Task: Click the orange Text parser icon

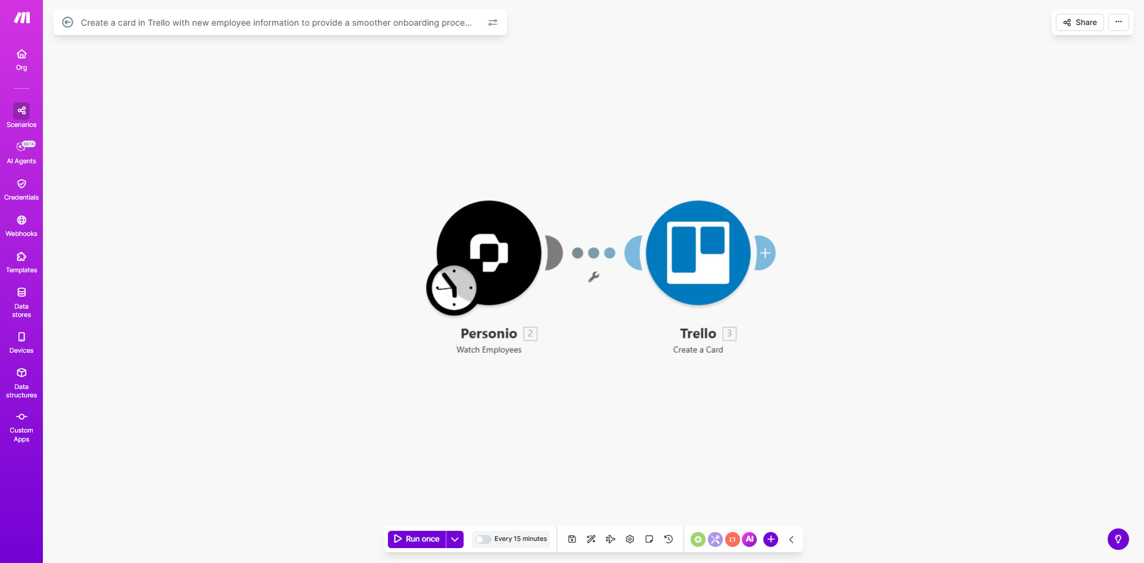Action: tap(732, 539)
